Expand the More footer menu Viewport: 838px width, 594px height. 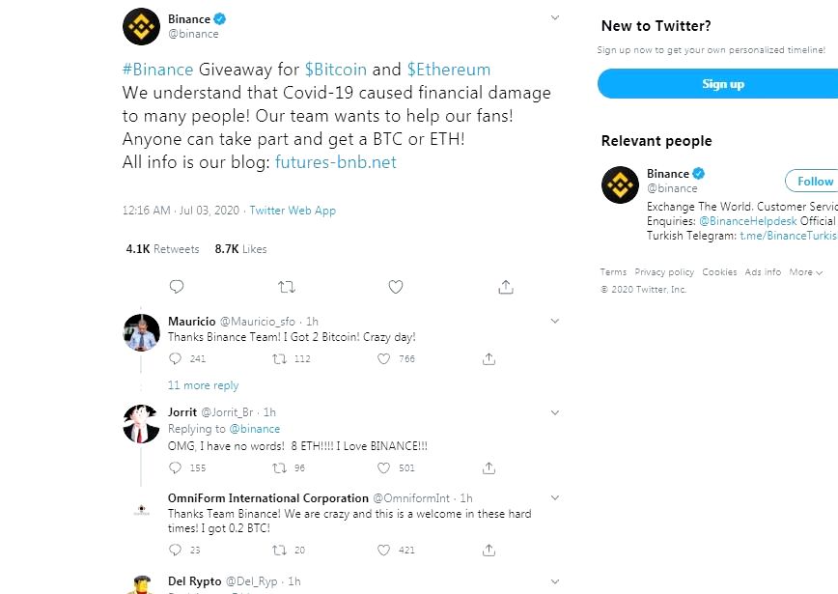pos(806,272)
